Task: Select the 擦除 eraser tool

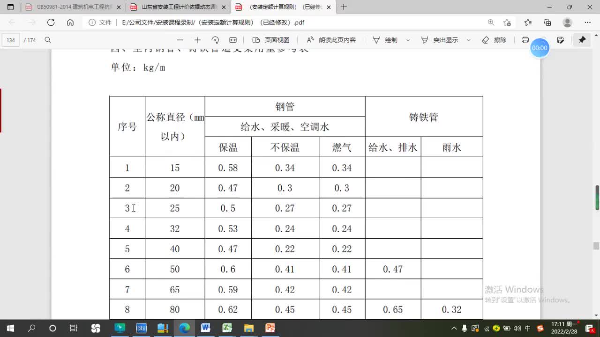Action: click(x=495, y=40)
